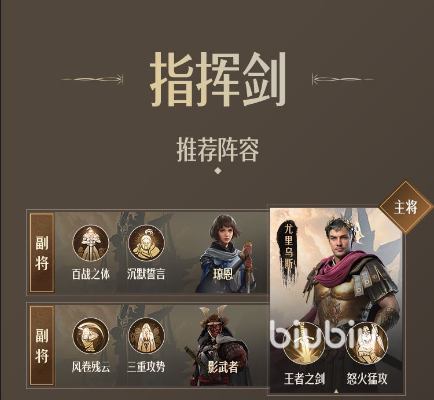Click the 主将 diamond badge
Viewport: 434px width, 400px height.
(x=406, y=208)
